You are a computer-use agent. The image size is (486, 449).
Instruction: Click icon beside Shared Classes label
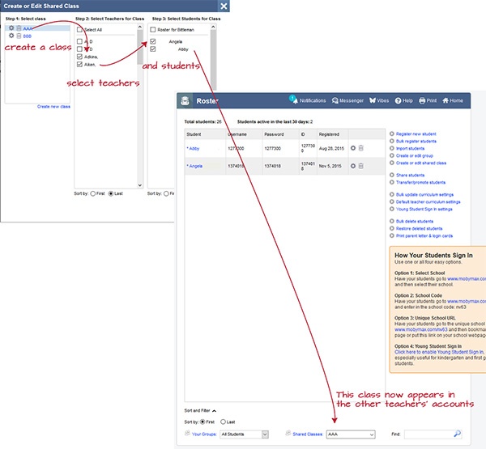pos(288,433)
